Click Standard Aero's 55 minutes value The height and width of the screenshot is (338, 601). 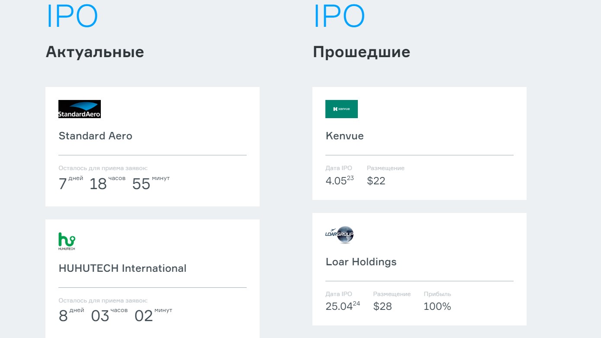141,184
